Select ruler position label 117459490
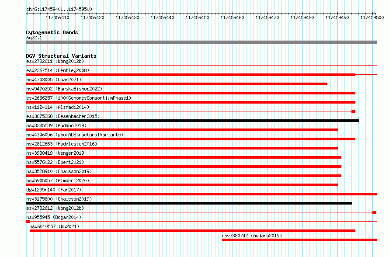This screenshot has width=389, height=257. coord(337,17)
